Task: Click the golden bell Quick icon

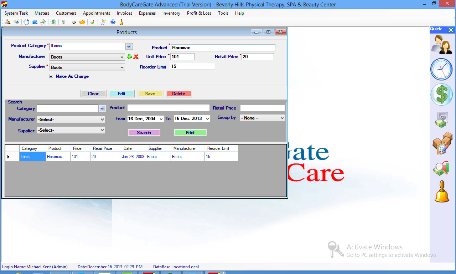Action: (x=442, y=192)
